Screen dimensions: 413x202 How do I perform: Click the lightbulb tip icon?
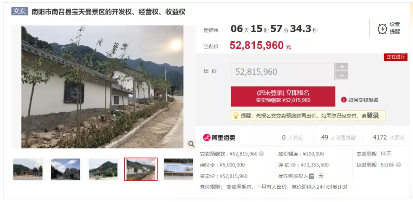pyautogui.click(x=236, y=115)
